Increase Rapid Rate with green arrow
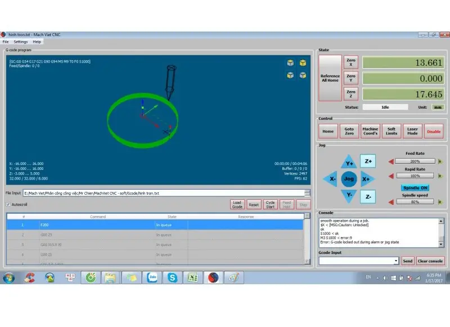450x327 pixels. pyautogui.click(x=440, y=176)
